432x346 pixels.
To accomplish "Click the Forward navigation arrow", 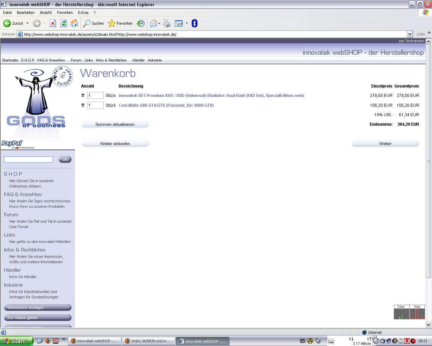I will pyautogui.click(x=37, y=23).
